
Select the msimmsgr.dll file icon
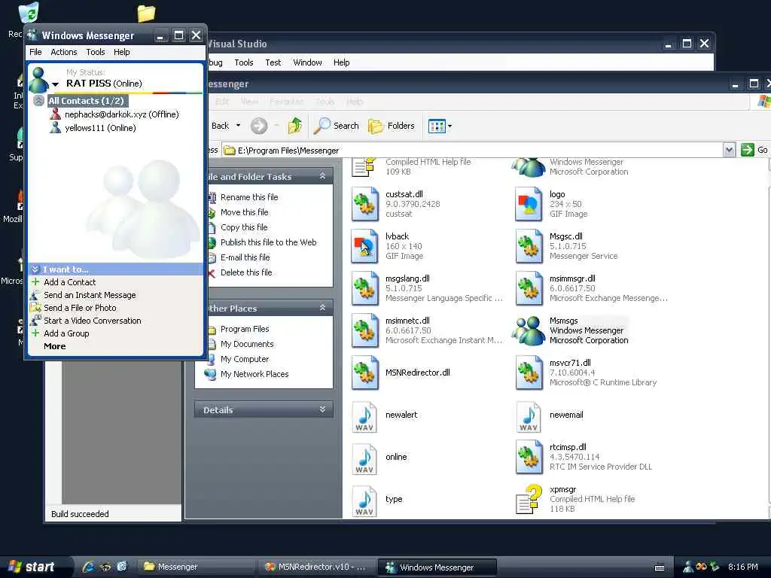point(529,288)
